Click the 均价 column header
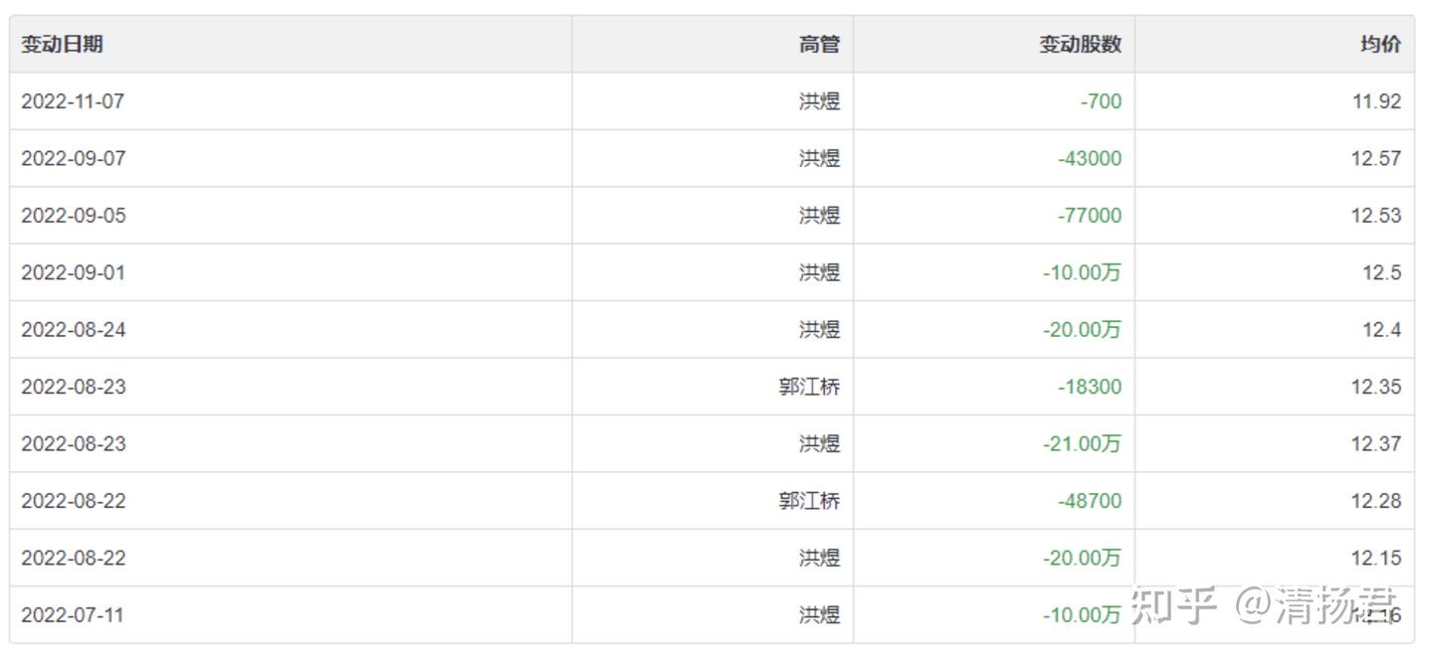This screenshot has height=663, width=1433. tap(1380, 44)
